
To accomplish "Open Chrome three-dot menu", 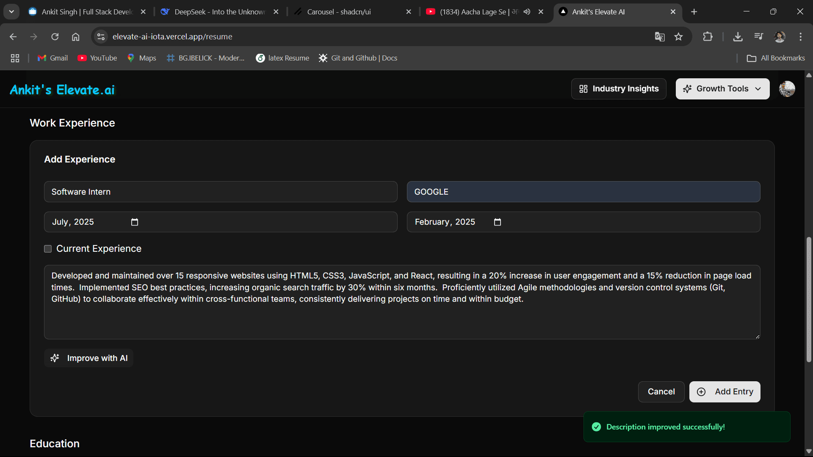I will point(800,37).
